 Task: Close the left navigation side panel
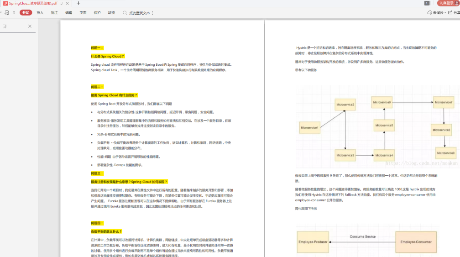pyautogui.click(x=30, y=26)
